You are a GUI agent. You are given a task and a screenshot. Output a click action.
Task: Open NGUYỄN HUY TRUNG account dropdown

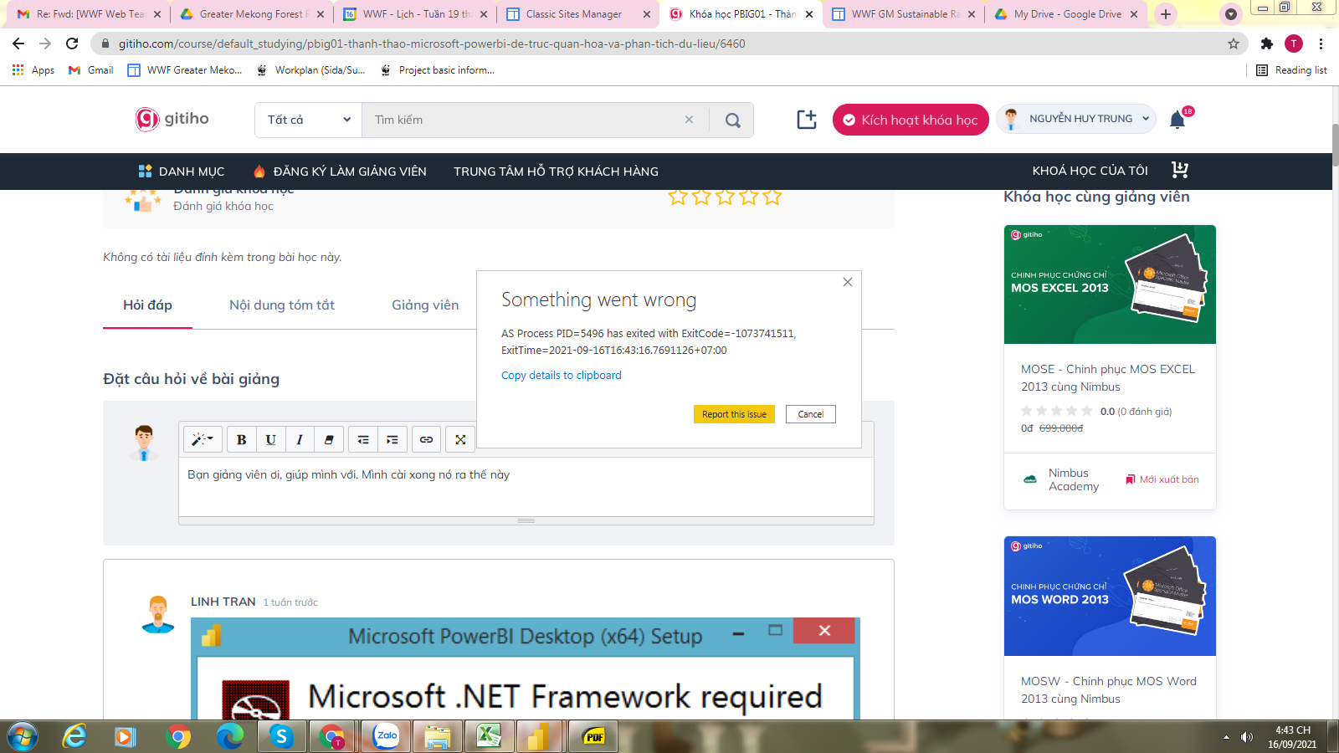pos(1076,119)
